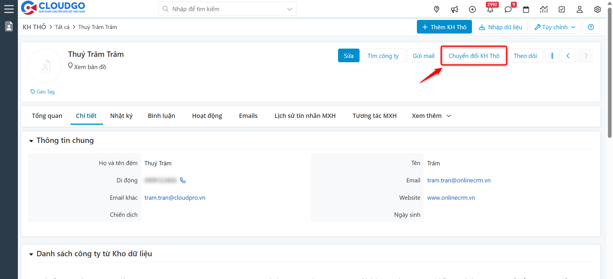The image size is (613, 279).
Task: Open chat messages icon with 9 badge
Action: pos(508,9)
